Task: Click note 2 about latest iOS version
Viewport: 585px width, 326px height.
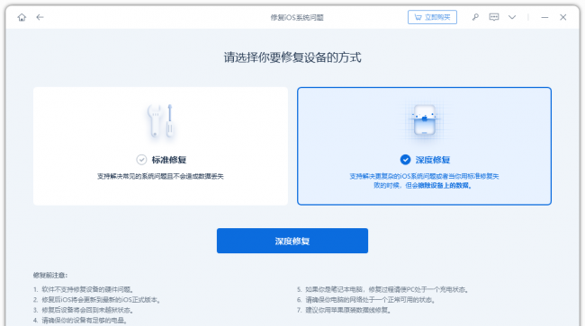Action: pos(96,300)
